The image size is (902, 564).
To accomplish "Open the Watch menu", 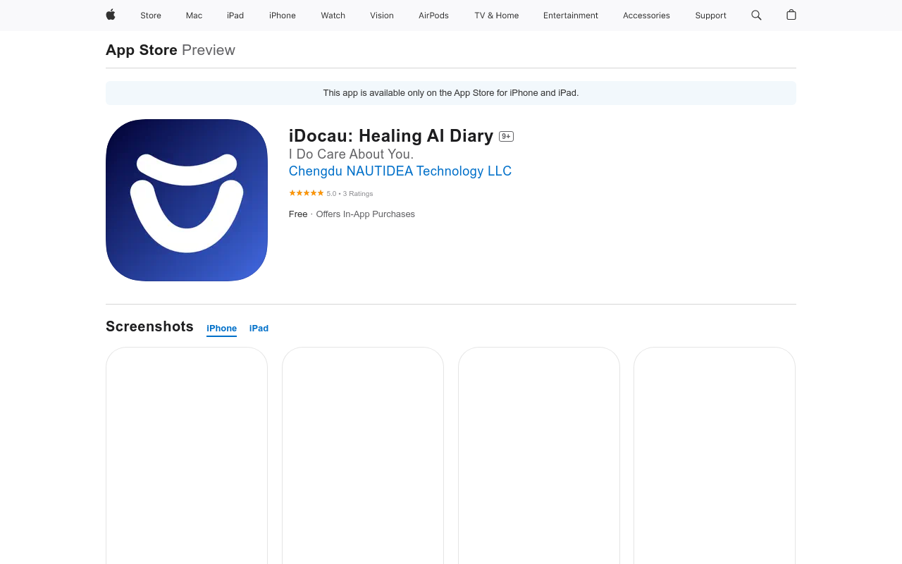I will [x=333, y=16].
